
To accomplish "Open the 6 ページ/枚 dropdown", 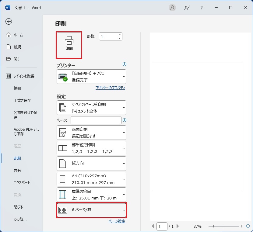I will (91, 210).
